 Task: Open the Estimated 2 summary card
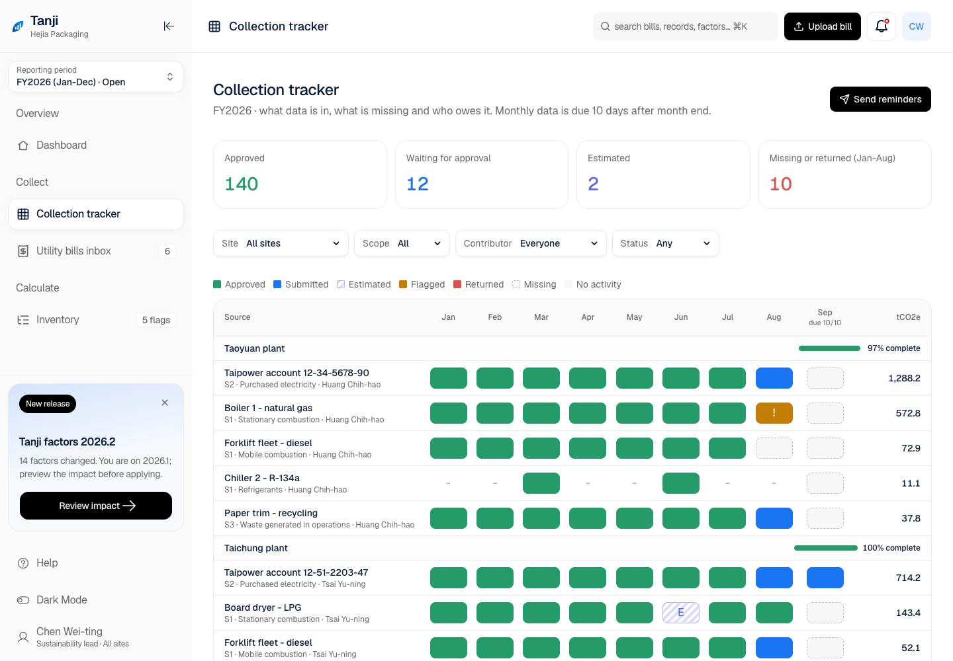pos(663,175)
